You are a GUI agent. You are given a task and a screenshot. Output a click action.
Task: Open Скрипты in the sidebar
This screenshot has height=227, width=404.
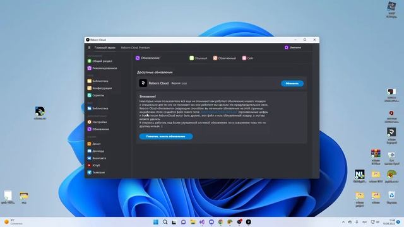click(x=96, y=95)
